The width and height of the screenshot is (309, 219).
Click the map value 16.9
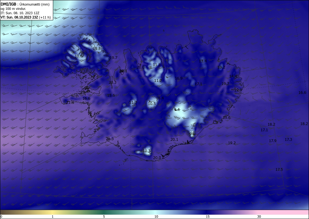(179, 78)
